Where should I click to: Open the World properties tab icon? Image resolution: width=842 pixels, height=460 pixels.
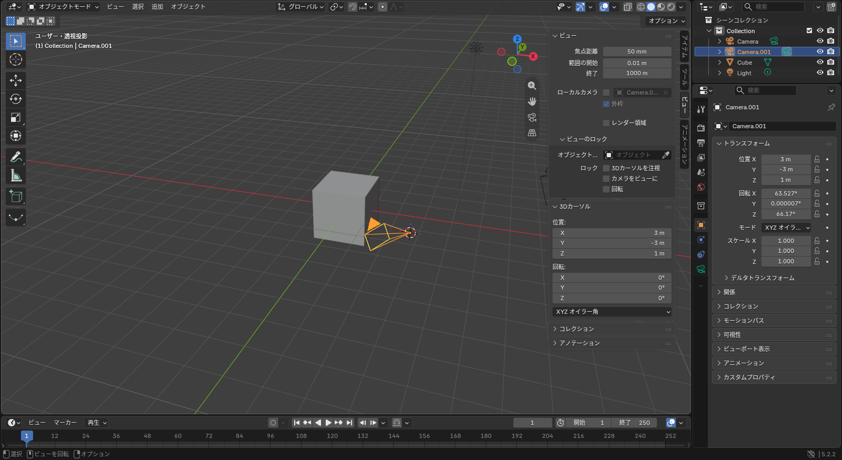701,187
